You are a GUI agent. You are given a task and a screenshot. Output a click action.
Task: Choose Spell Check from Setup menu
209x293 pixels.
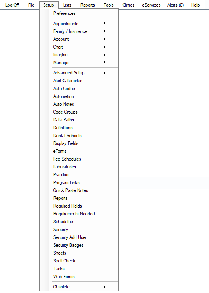coord(79,261)
